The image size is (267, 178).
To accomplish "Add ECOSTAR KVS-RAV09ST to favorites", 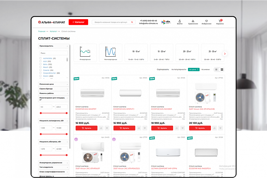I will [182, 128].
